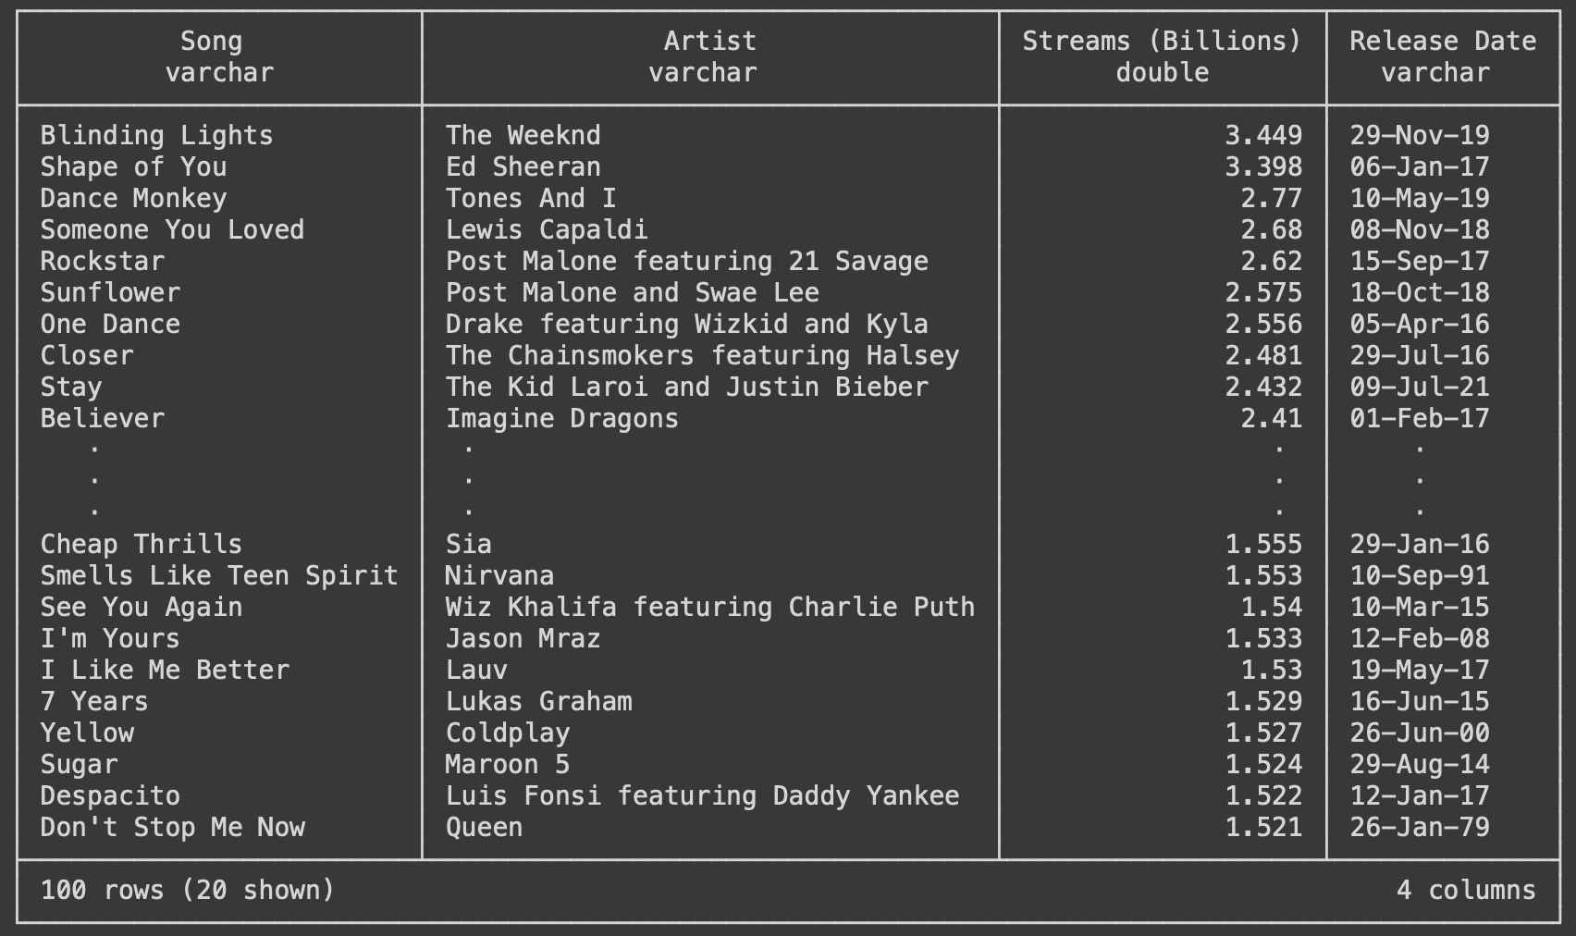Click the Don't Stop Me Now song

point(172,828)
